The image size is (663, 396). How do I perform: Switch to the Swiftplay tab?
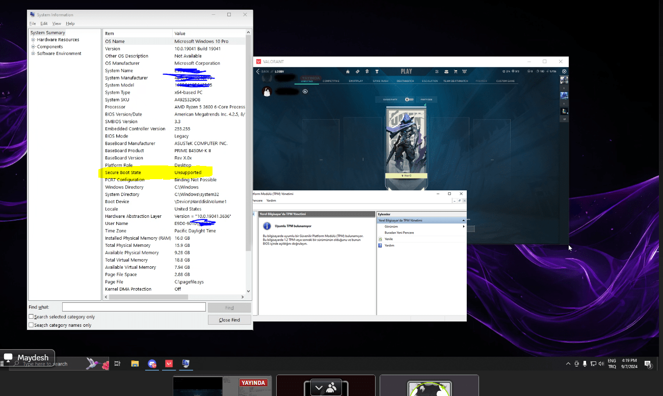tap(356, 81)
